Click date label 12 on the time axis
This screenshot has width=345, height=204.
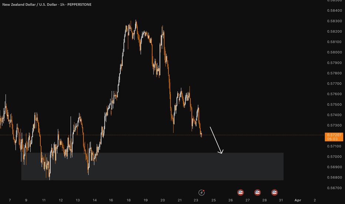click(61, 200)
